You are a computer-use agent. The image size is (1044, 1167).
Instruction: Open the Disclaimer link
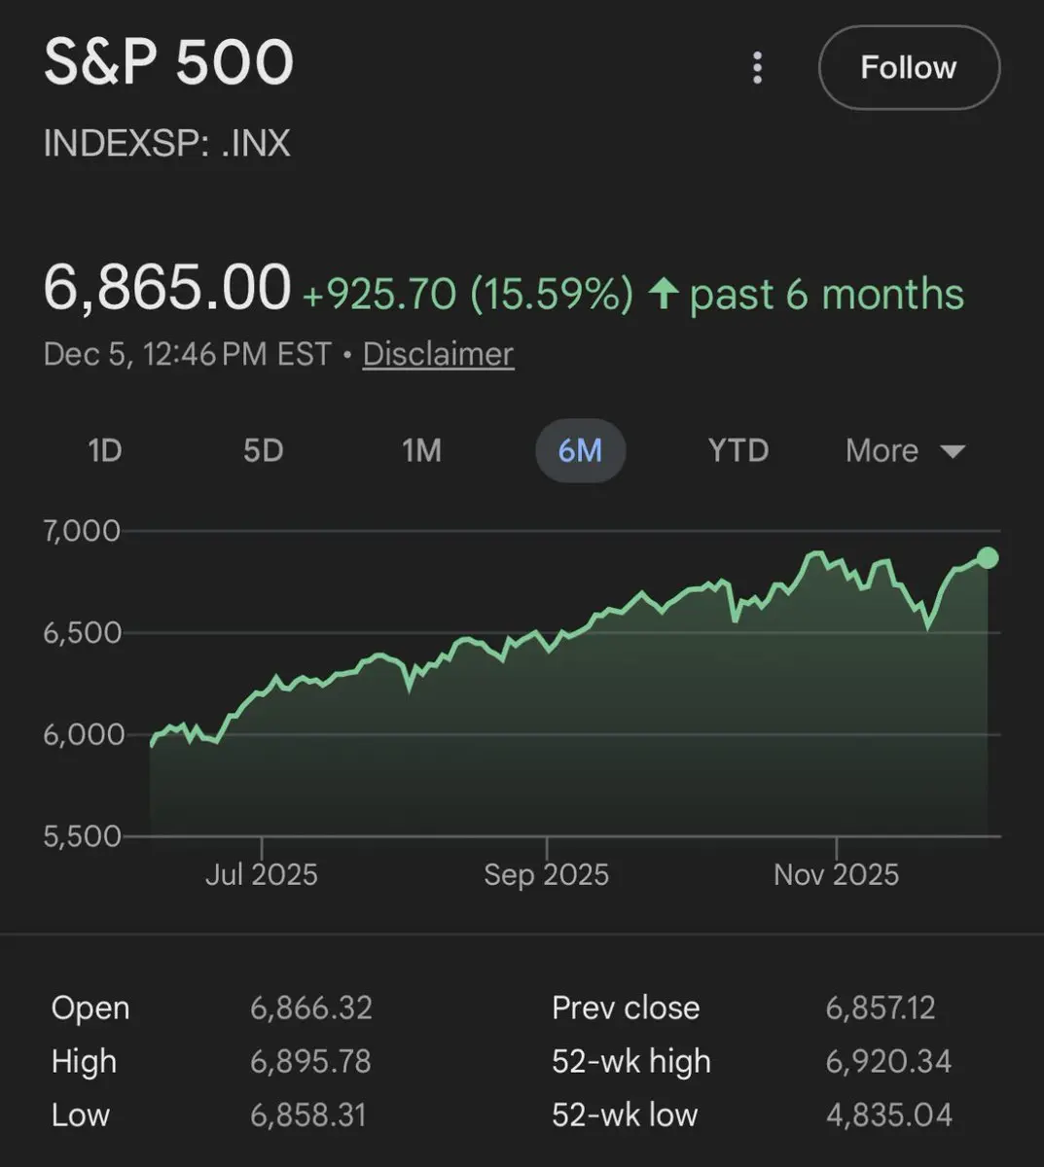pos(438,354)
